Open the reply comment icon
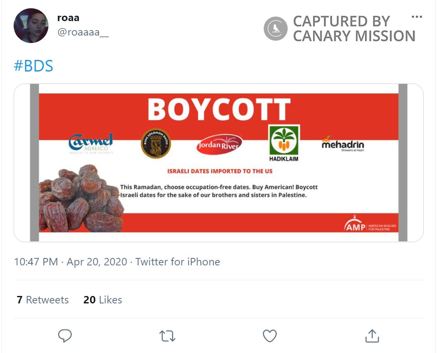437x353 pixels. 64,336
